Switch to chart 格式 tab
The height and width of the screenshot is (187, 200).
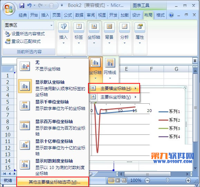160,15
